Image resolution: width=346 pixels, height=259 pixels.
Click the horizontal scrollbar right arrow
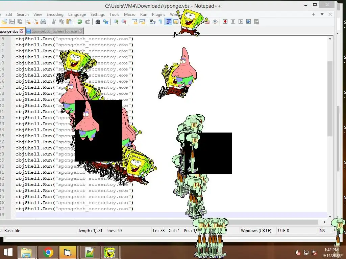click(324, 222)
